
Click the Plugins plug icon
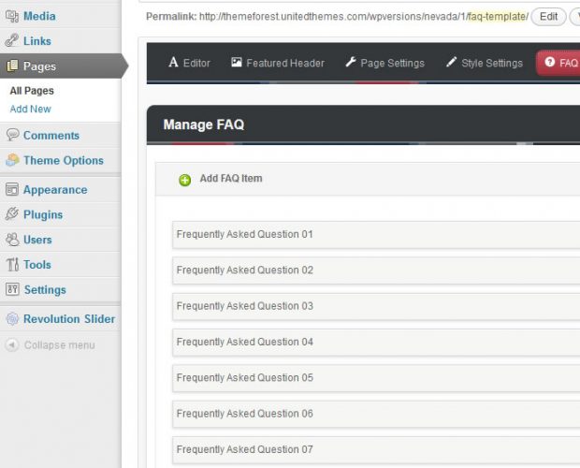(x=11, y=214)
